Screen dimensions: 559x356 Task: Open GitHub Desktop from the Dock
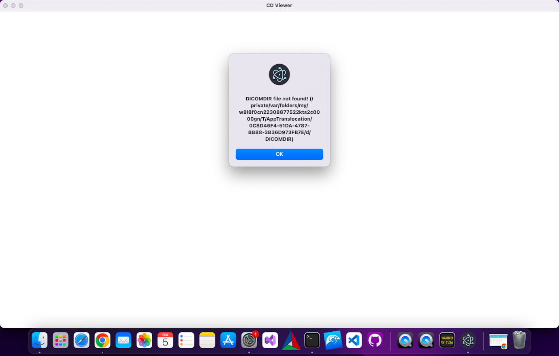tap(375, 340)
